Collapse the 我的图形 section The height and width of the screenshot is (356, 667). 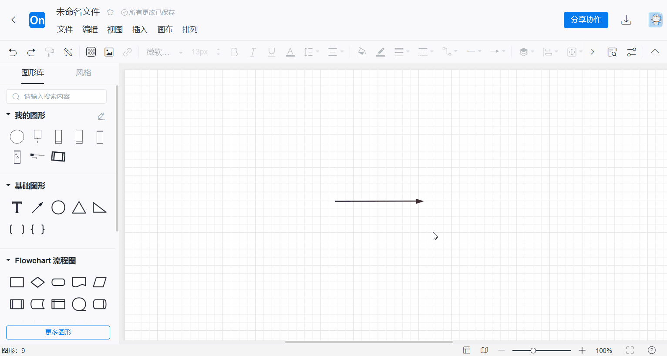point(8,115)
